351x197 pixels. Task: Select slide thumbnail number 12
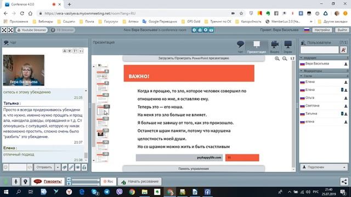pyautogui.click(x=103, y=121)
